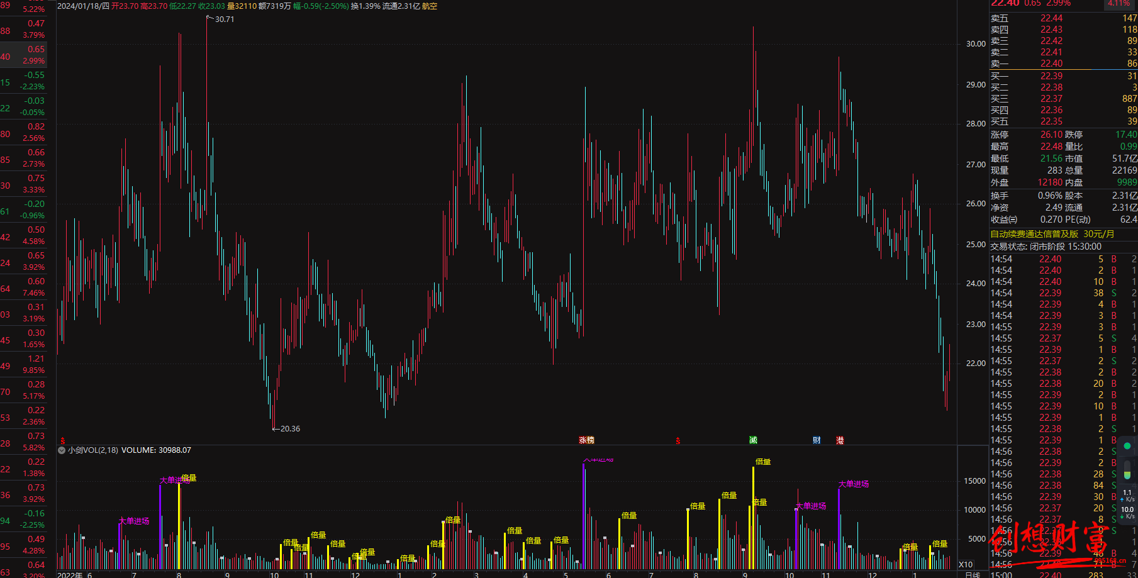
Task: Select the 卖四 22.43 order book row
Action: point(1063,30)
